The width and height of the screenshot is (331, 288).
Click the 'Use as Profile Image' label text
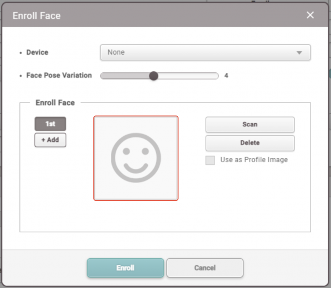click(x=254, y=160)
